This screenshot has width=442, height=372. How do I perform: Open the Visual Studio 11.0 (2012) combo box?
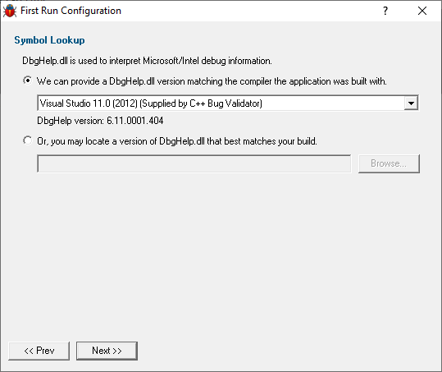coord(228,103)
